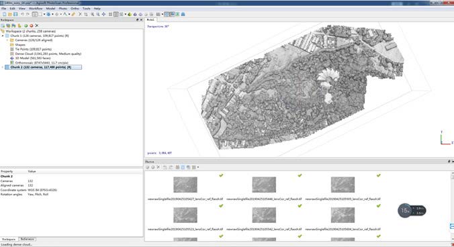The image size is (454, 247).
Task: Select the Dense Cloud item in workspace tree
Action: click(48, 54)
